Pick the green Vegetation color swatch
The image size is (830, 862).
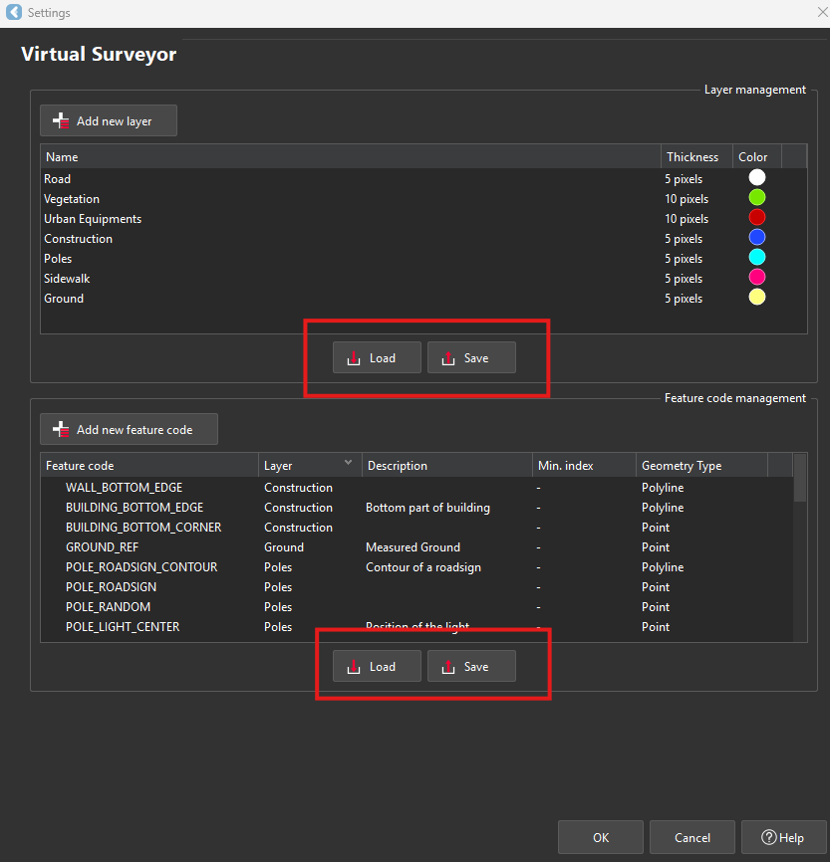[x=757, y=198]
